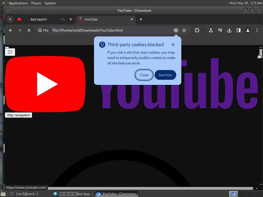Go back using the browser back arrow
Screen dimensions: 263x197
click(11, 30)
